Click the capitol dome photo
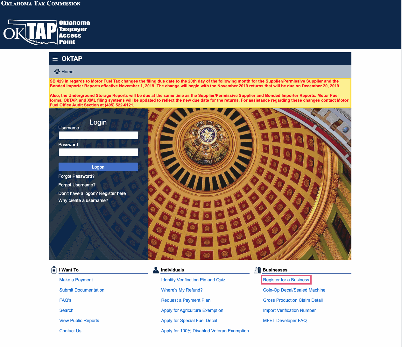 250,184
